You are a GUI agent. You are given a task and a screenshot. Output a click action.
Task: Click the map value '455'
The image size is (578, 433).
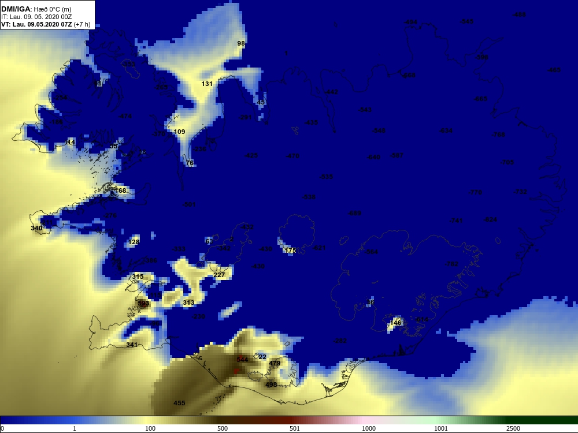click(179, 403)
